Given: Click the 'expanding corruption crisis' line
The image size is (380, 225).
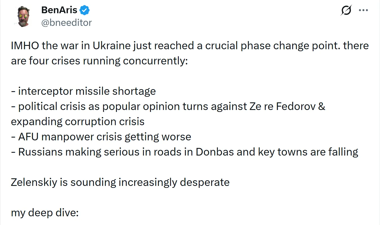Looking at the screenshot, I should [78, 121].
